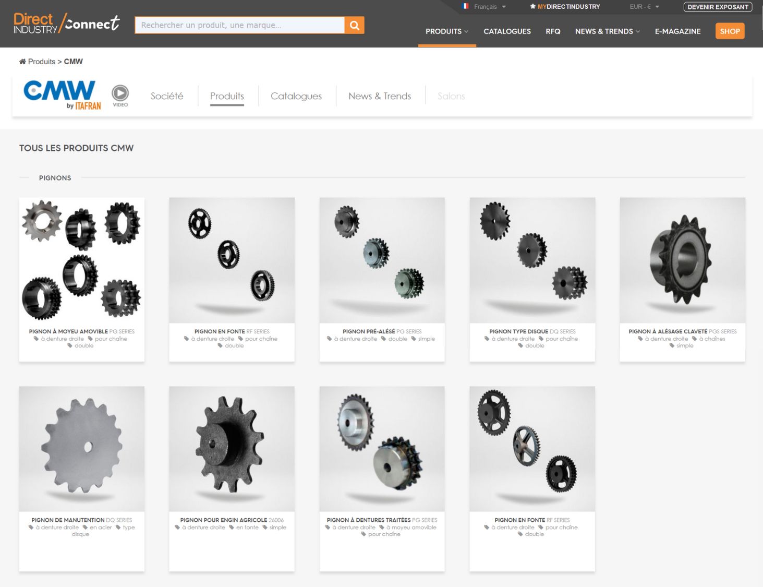Image resolution: width=763 pixels, height=587 pixels.
Task: Open Pignon à alésage claveté image
Action: click(683, 260)
